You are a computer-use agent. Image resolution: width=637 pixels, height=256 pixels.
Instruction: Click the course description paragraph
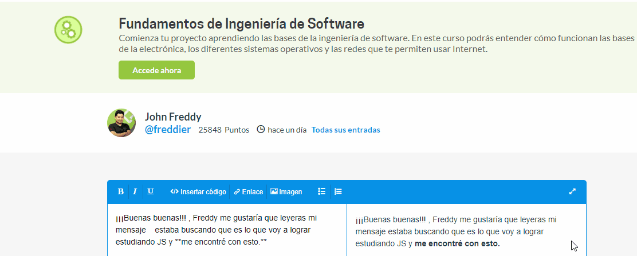click(376, 44)
